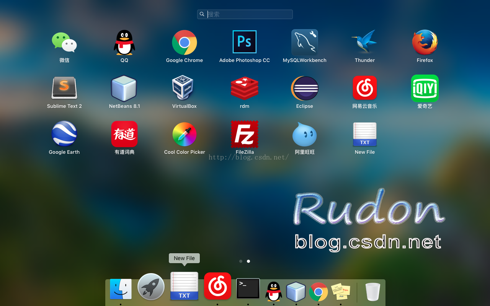This screenshot has width=490, height=306.
Task: Click Finder icon in the Dock
Action: click(121, 289)
